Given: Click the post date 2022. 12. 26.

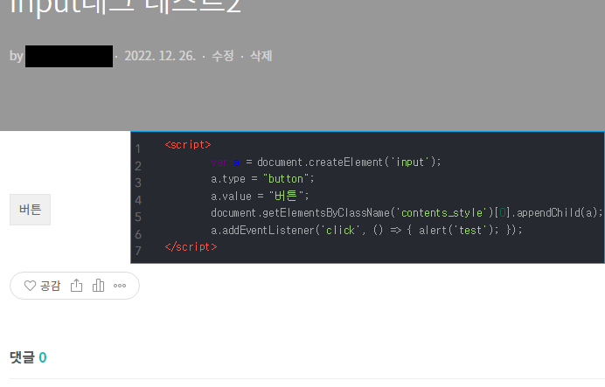Looking at the screenshot, I should (160, 56).
